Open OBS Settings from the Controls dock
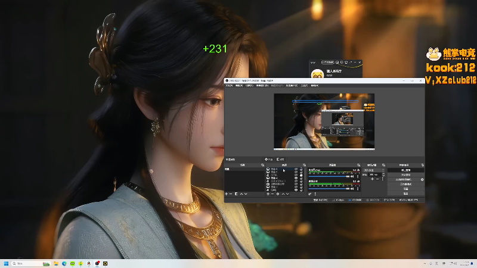This screenshot has width=477, height=268. tap(406, 189)
